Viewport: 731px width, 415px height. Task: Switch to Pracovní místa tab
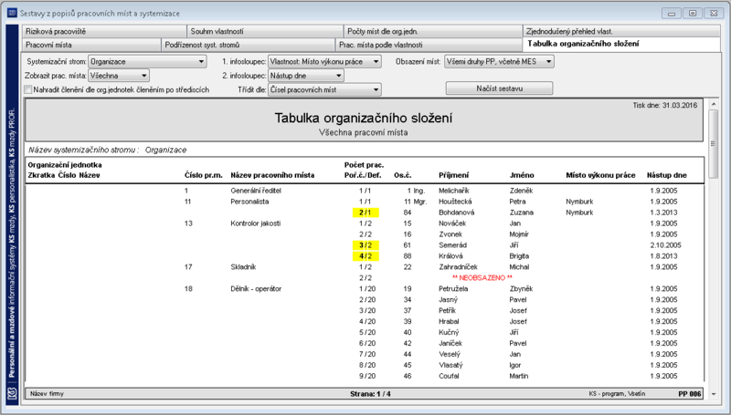[91, 45]
